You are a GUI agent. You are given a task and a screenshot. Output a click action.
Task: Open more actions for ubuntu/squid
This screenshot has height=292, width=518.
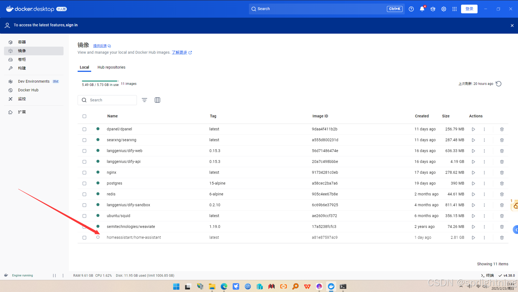(x=484, y=216)
